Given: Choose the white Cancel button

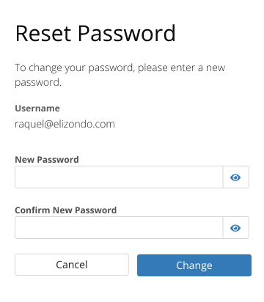Looking at the screenshot, I should pyautogui.click(x=72, y=265).
